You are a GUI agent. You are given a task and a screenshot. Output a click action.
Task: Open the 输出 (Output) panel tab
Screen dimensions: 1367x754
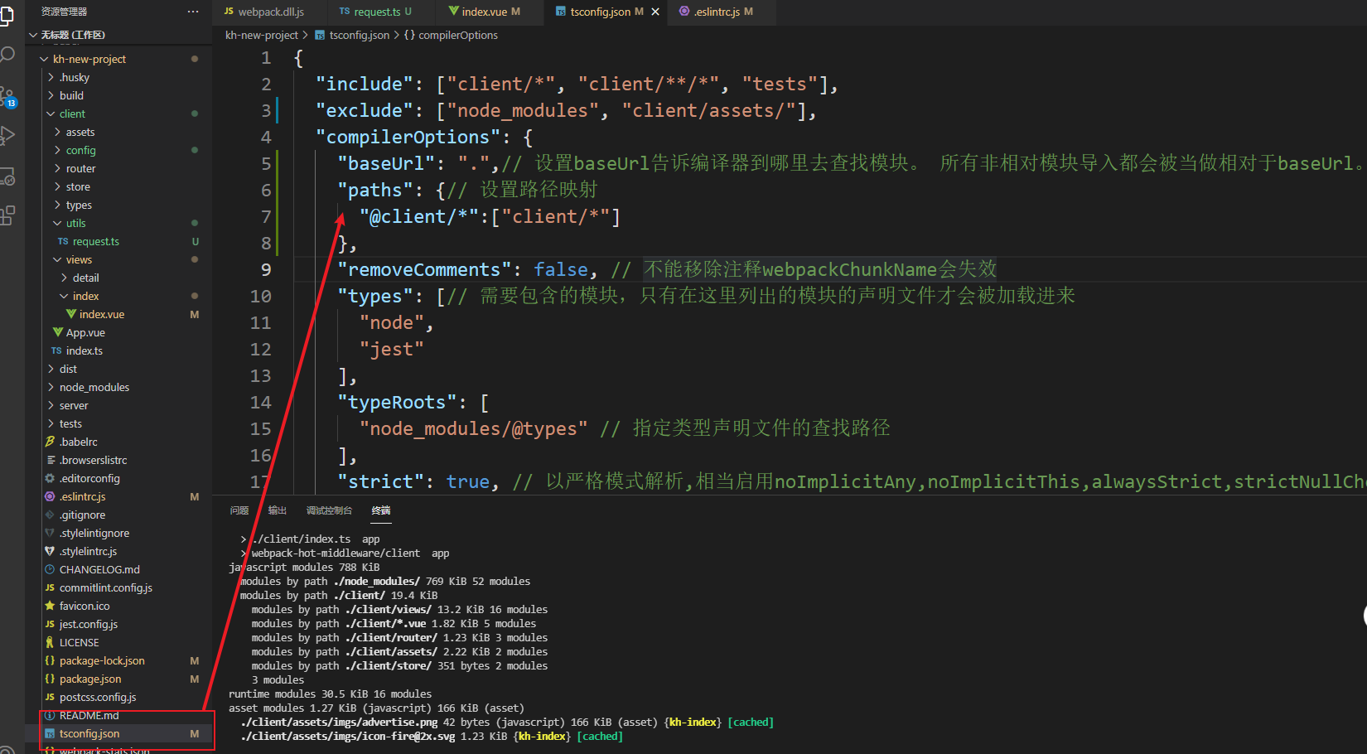[x=278, y=510]
